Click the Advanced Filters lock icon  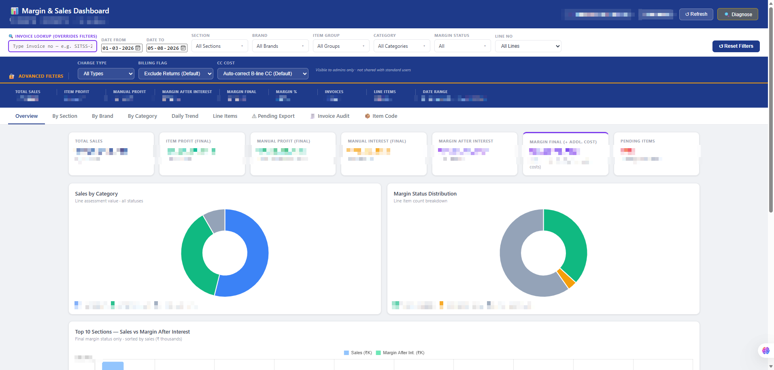(12, 76)
